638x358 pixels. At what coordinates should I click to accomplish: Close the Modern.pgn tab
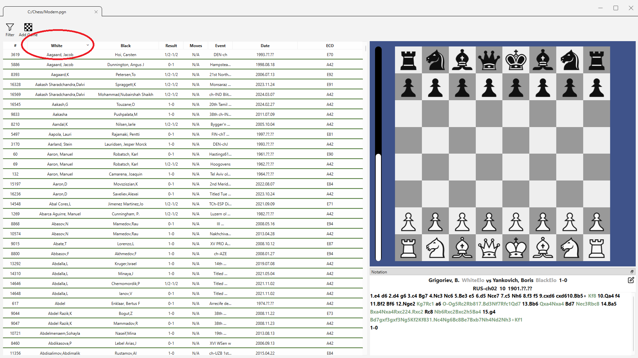point(96,12)
